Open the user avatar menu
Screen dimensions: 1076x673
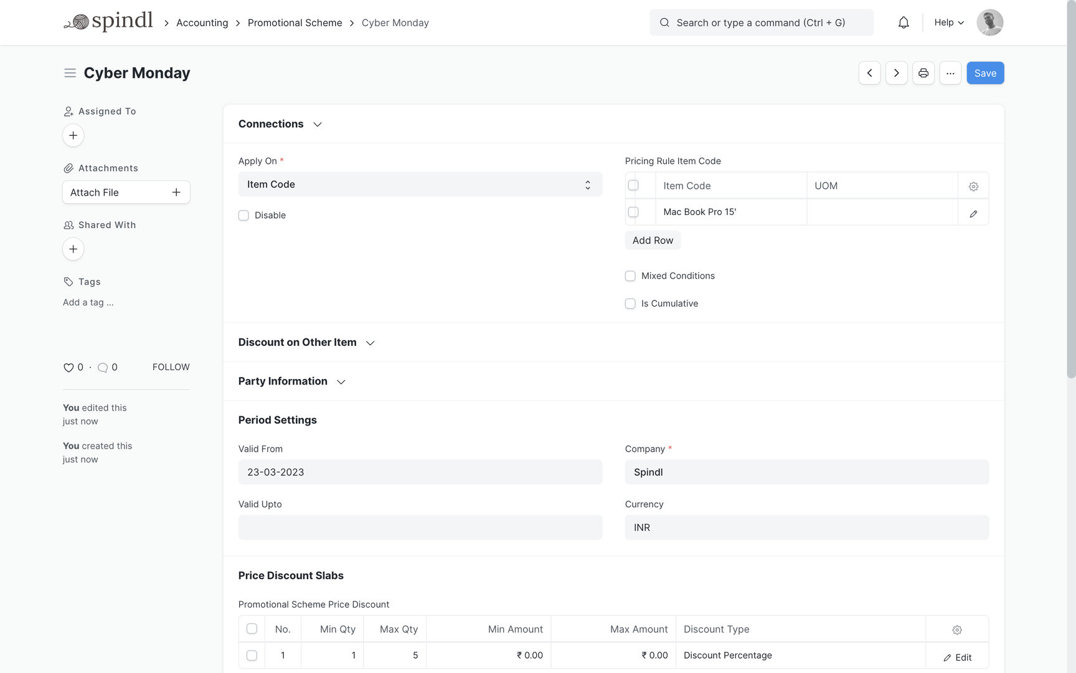tap(989, 22)
